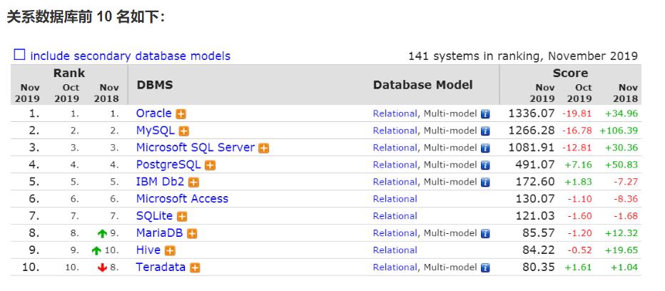Select the Microsoft Access score 130.07

535,198
